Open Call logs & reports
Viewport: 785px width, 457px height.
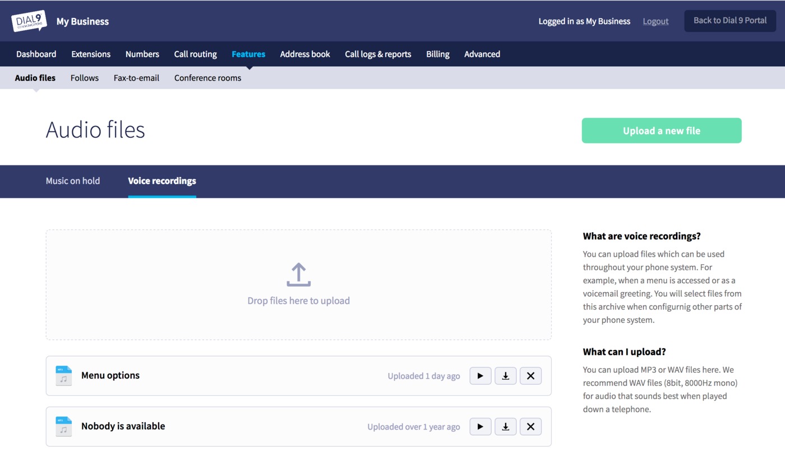(x=378, y=54)
